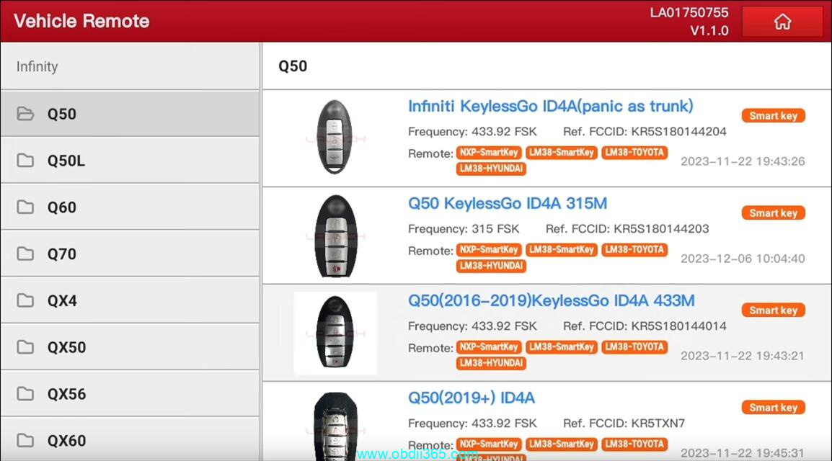Open Q50 KeylessGo ID4A 315M entry
This screenshot has width=832, height=461.
coord(508,203)
